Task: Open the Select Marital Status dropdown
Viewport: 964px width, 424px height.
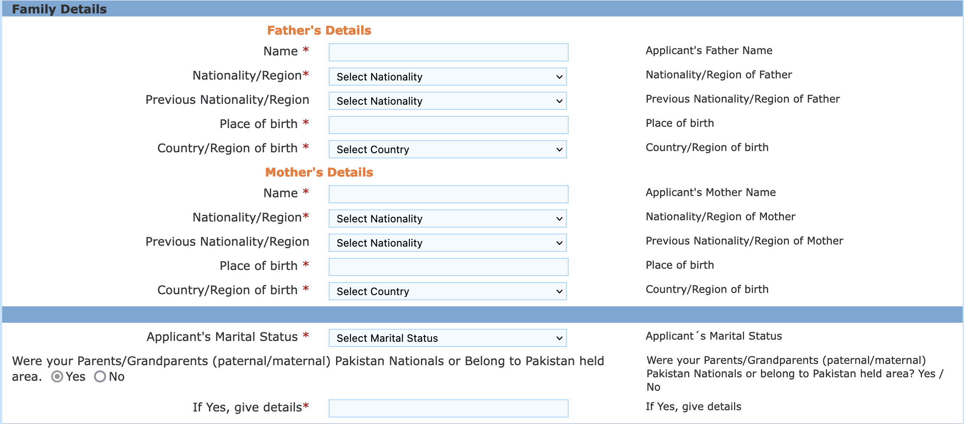Action: click(448, 338)
